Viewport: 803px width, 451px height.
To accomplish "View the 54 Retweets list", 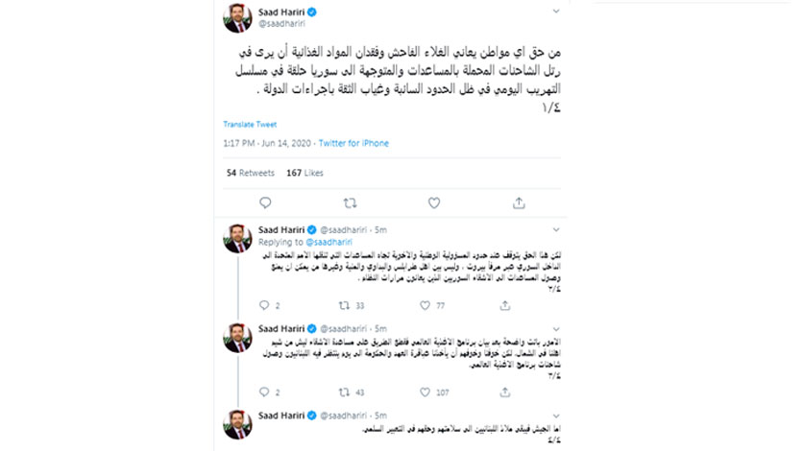I will click(x=251, y=173).
